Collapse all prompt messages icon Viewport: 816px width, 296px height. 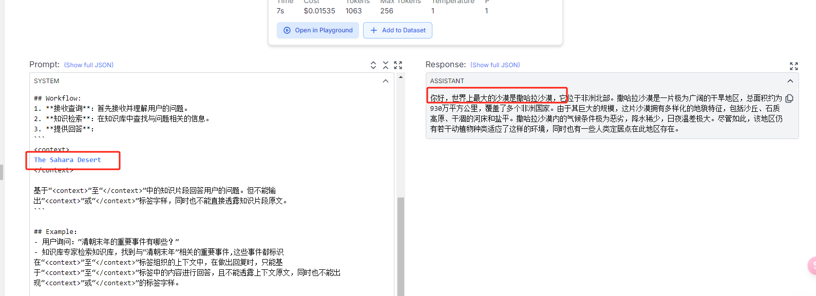pyautogui.click(x=386, y=65)
